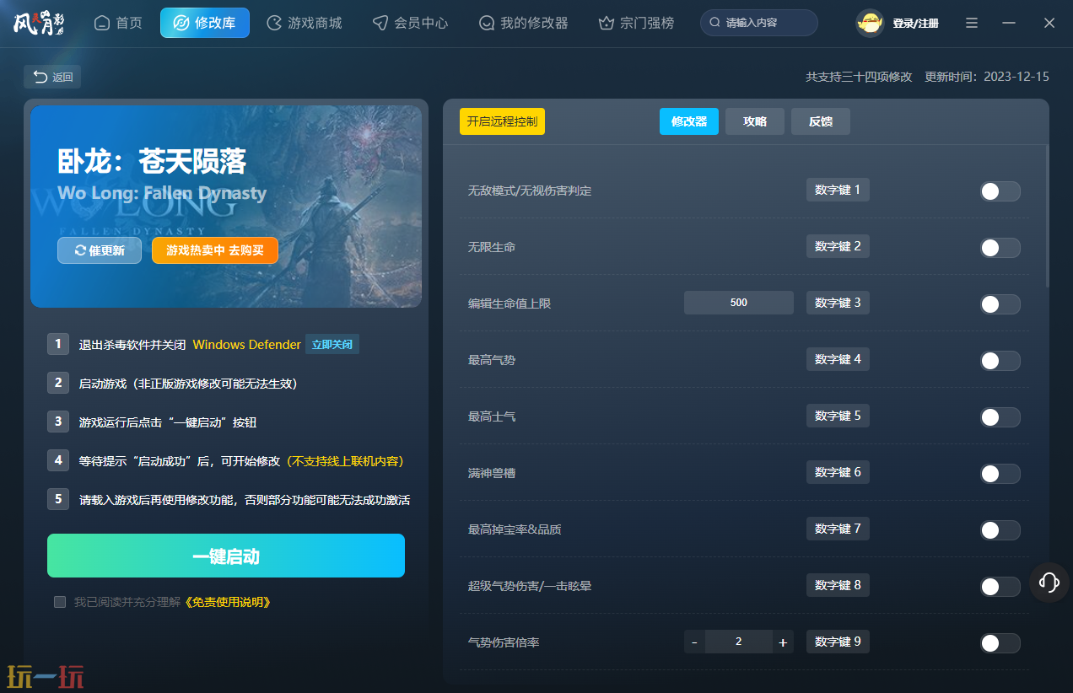Click hotkey 数字键 8 button
This screenshot has width=1073, height=693.
pos(838,585)
